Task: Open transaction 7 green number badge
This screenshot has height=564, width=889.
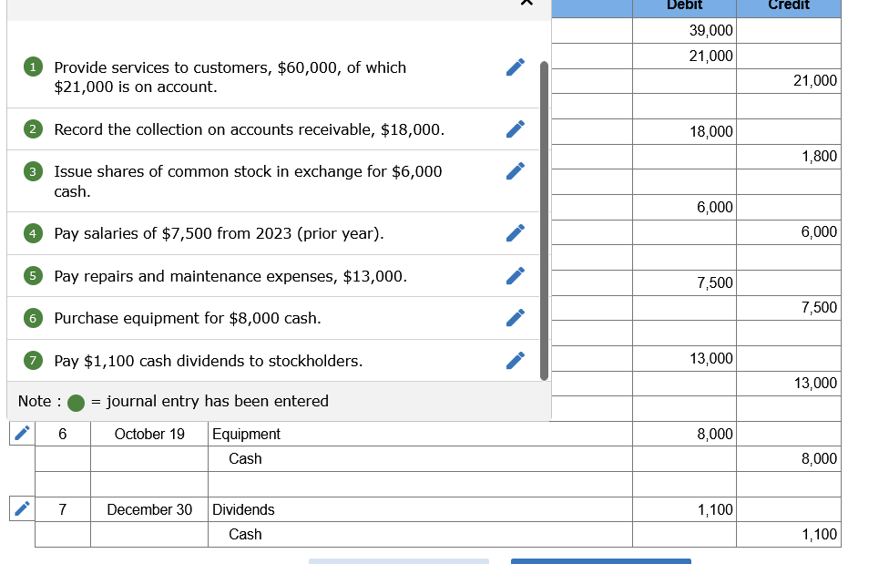Action: tap(33, 360)
